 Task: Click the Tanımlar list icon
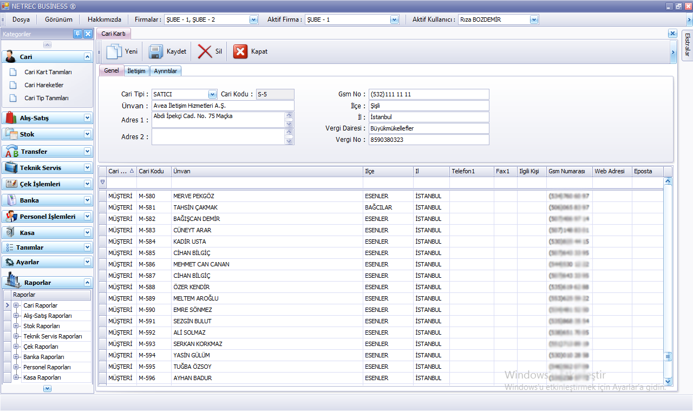[x=10, y=247]
